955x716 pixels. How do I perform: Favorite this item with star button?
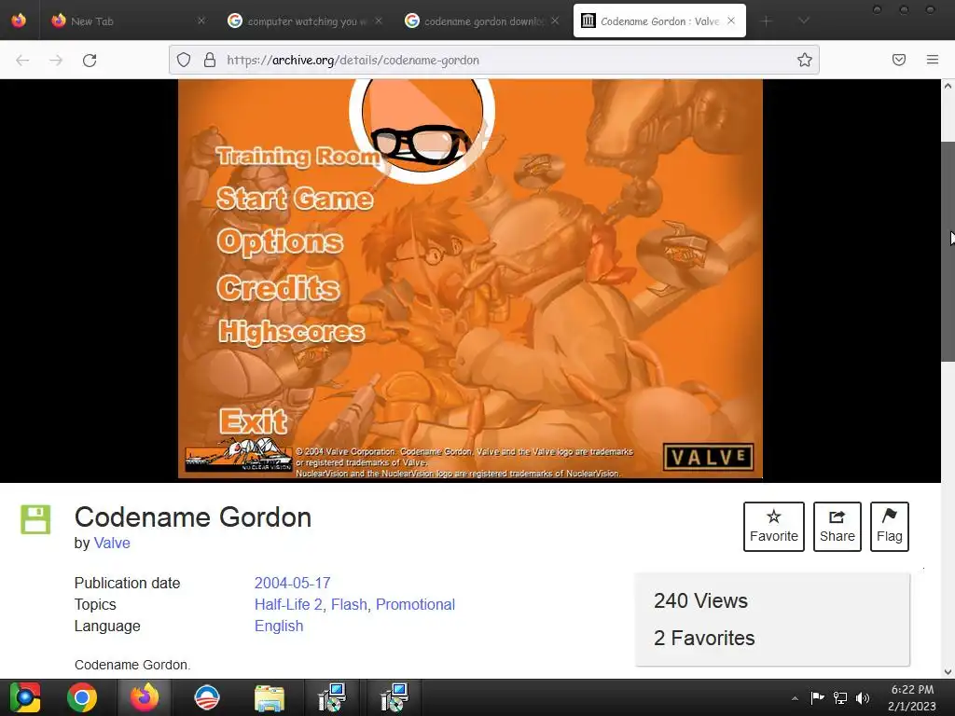coord(773,527)
